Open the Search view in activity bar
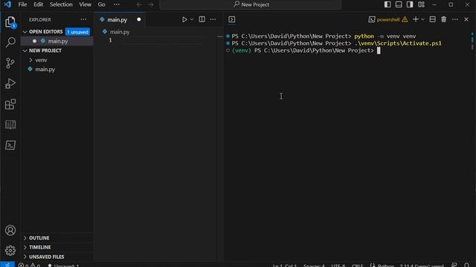This screenshot has height=267, width=476. click(10, 42)
